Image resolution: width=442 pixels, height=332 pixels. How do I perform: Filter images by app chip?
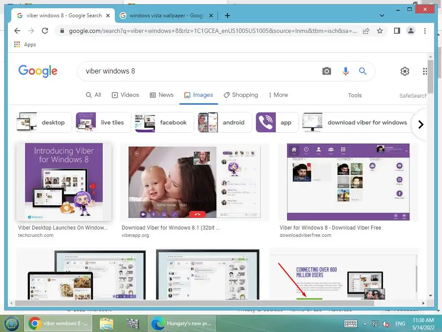click(277, 122)
